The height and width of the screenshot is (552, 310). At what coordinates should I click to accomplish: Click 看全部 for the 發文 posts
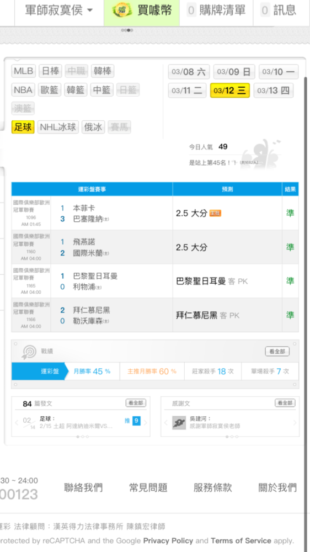click(x=136, y=403)
